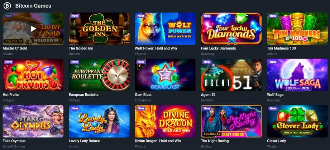Select the Agent 51 game thumbnail
The width and height of the screenshot is (330, 150).
(x=231, y=75)
